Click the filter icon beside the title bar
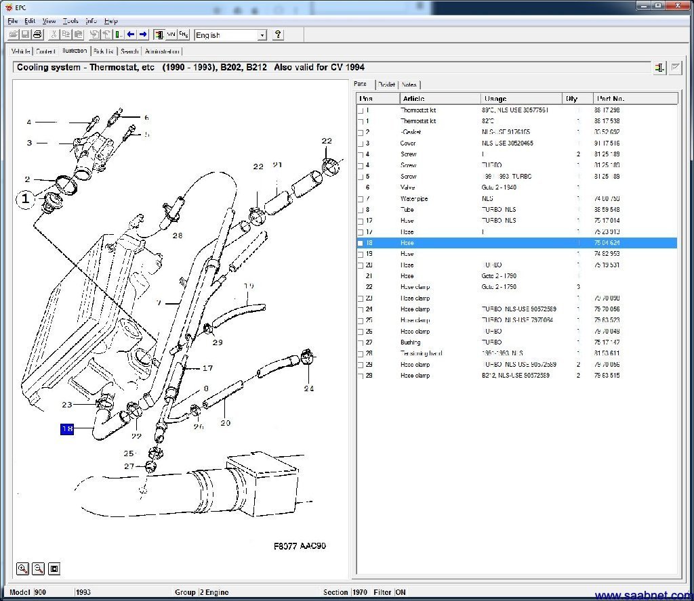Viewport: 694px width, 601px height. pos(659,68)
